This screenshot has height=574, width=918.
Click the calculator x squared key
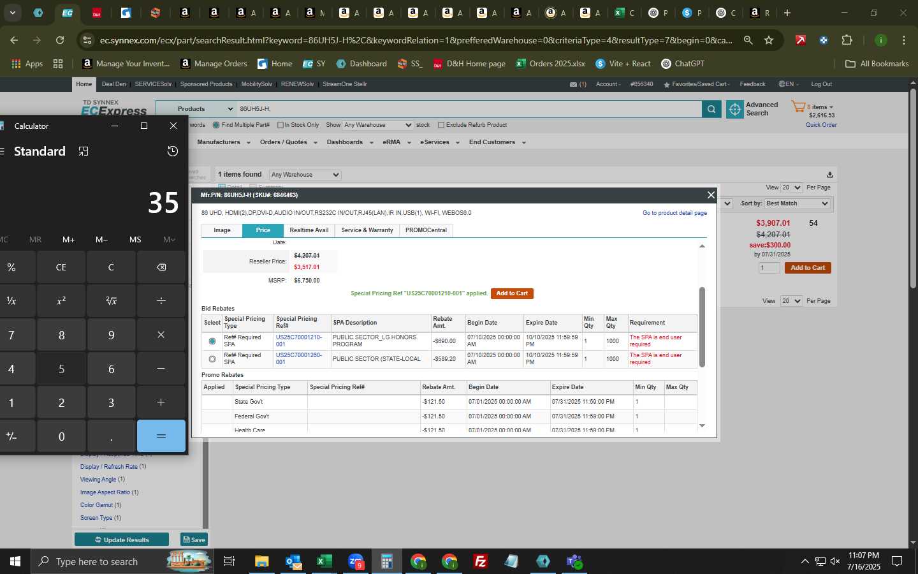61,300
